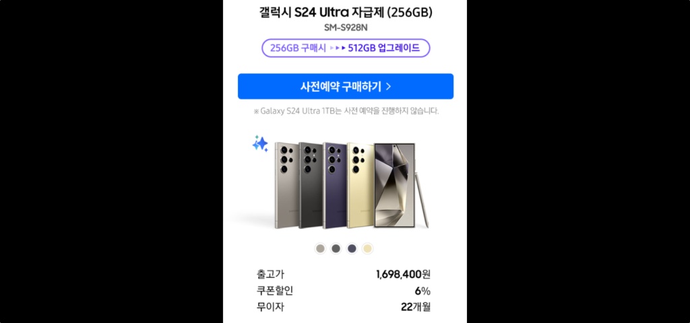
Task: Select the Titanium Violet phone image
Action: (334, 185)
